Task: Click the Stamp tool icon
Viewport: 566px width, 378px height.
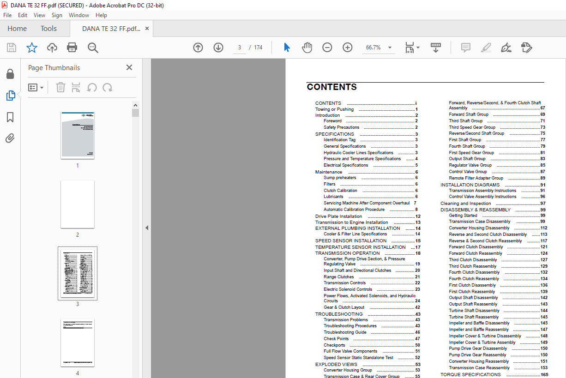Action: click(x=527, y=48)
